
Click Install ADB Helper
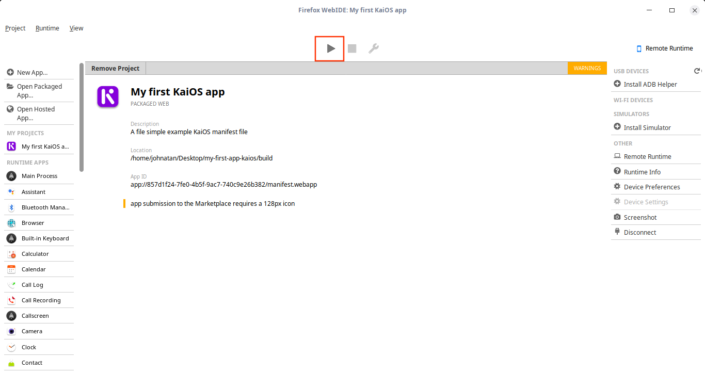(x=656, y=84)
